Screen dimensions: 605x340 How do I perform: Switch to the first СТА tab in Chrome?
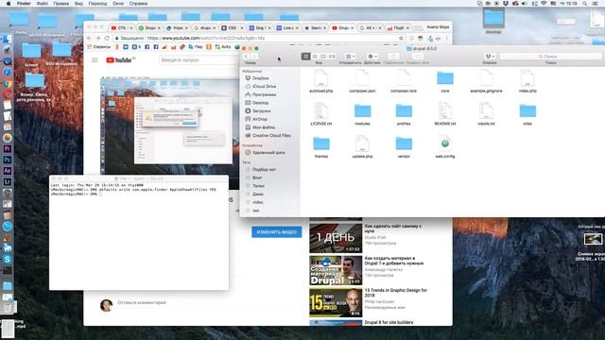(x=121, y=27)
